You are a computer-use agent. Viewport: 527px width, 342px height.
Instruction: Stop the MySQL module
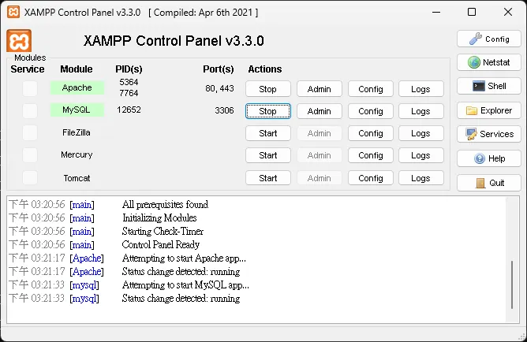(268, 111)
